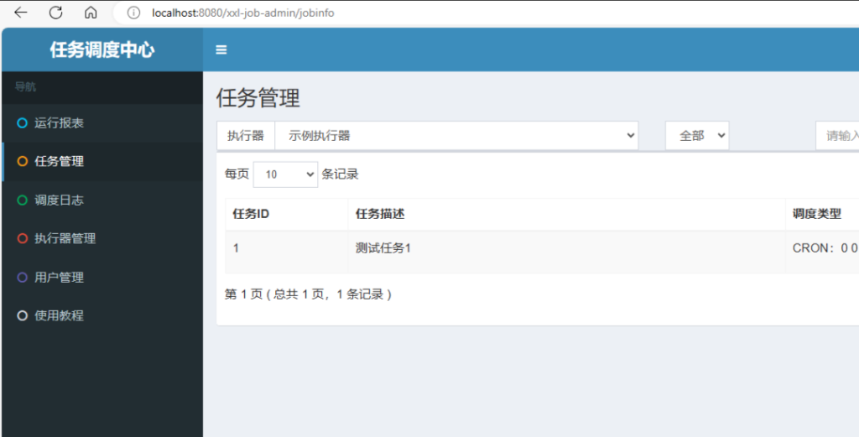
Task: Click the 调度类型 column header
Action: [822, 214]
